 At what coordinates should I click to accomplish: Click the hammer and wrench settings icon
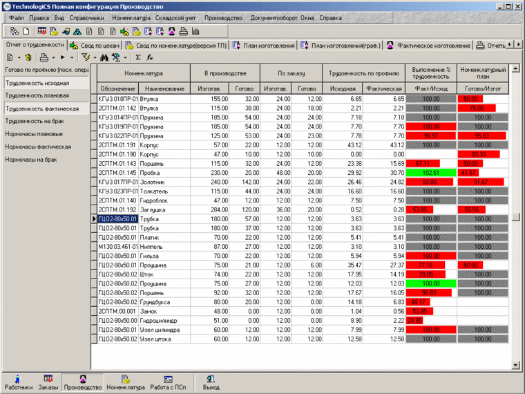click(116, 57)
